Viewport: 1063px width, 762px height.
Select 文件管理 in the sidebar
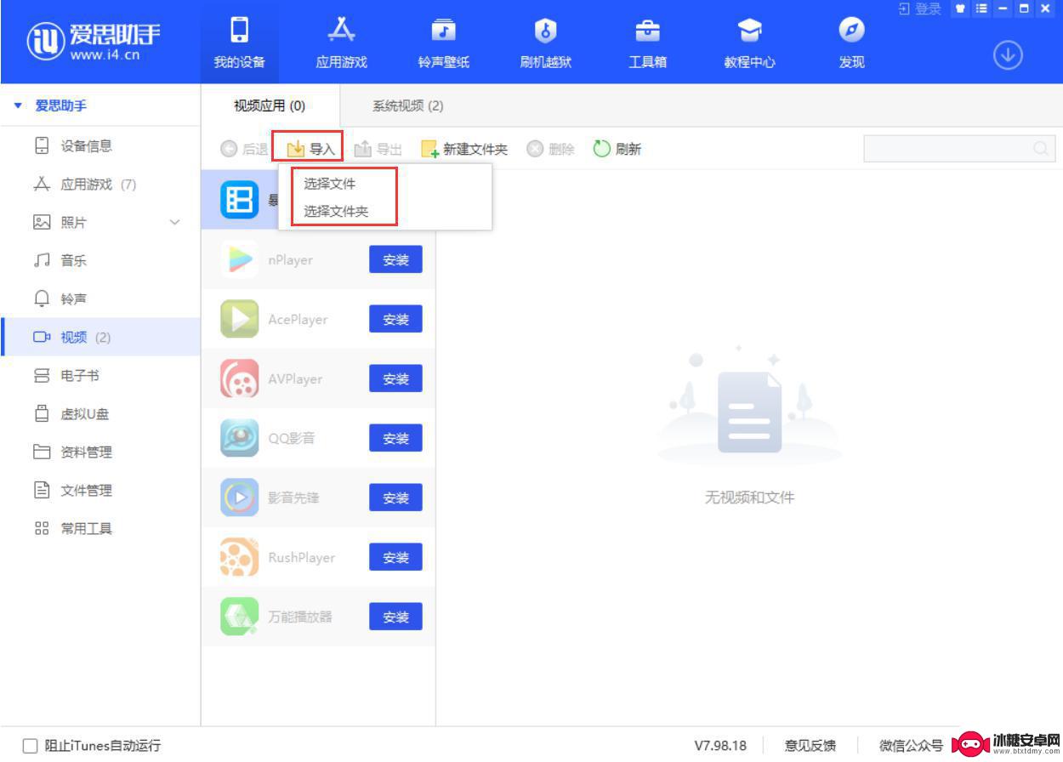(x=100, y=490)
